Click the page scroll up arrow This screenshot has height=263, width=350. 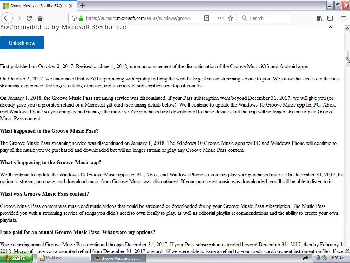347,28
